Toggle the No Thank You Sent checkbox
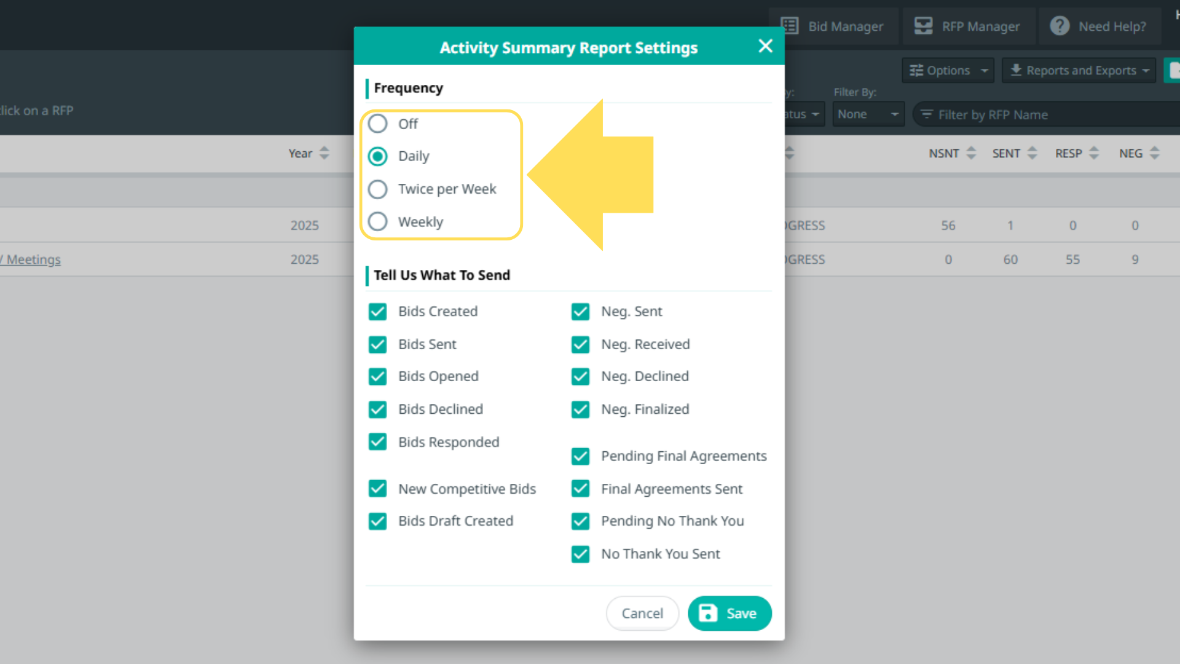The width and height of the screenshot is (1180, 664). point(580,554)
